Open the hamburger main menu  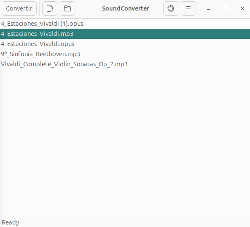tap(188, 8)
